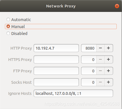Increase the Socks Host port with plus
Viewport: 122px width, 109px height.
(x=108, y=82)
